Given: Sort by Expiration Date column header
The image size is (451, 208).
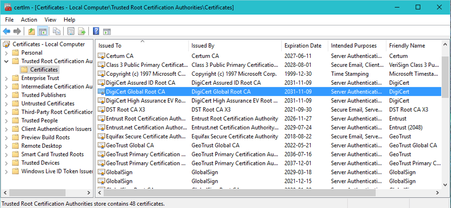Looking at the screenshot, I should tap(305, 46).
